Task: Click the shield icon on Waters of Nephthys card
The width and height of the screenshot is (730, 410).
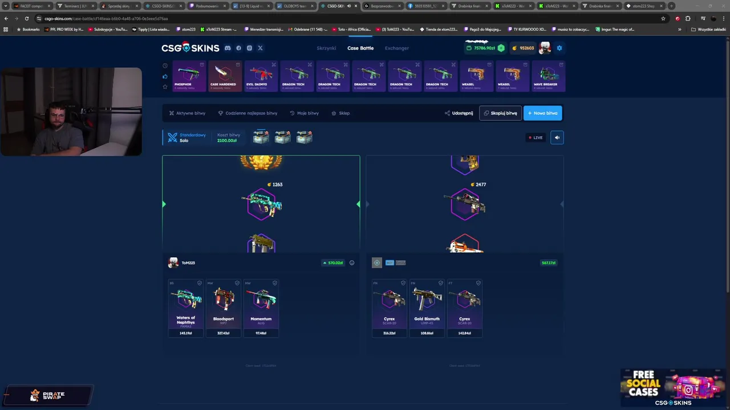Action: pyautogui.click(x=200, y=283)
